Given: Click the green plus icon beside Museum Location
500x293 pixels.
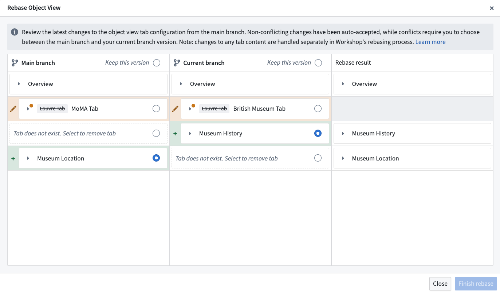Looking at the screenshot, I should pyautogui.click(x=13, y=158).
